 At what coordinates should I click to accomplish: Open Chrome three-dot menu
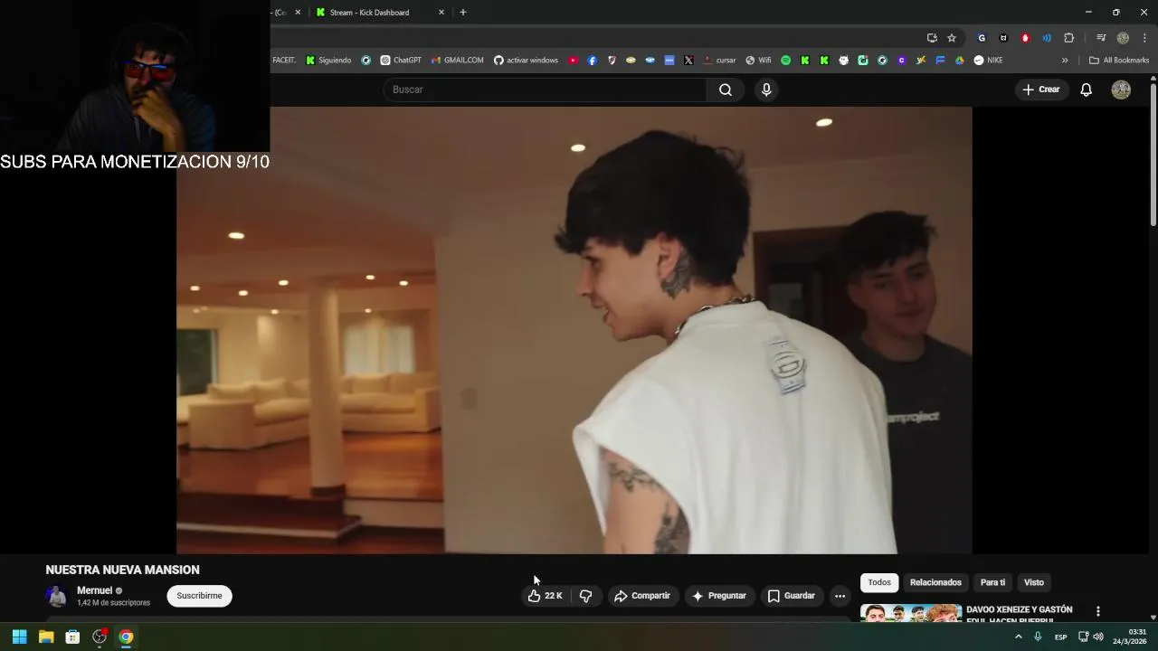(1144, 38)
